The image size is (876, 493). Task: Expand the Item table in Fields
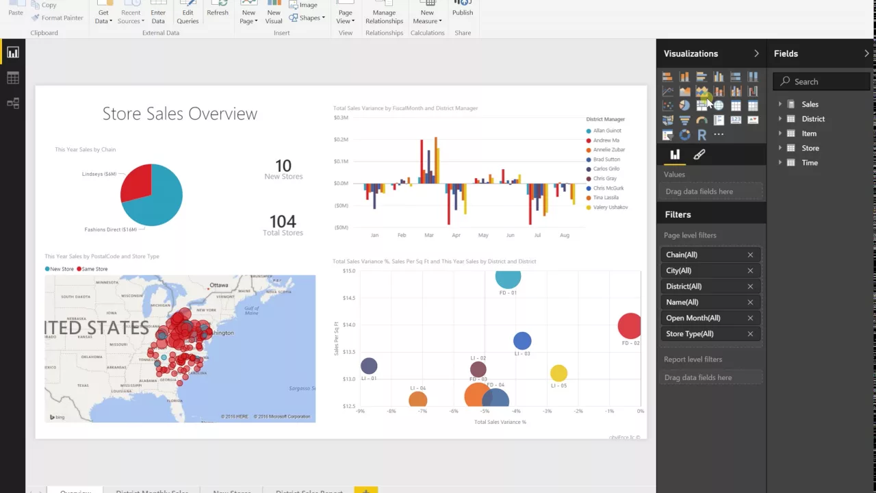(780, 134)
